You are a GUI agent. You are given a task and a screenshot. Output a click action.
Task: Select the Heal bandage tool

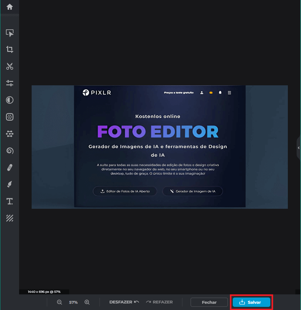coord(9,167)
